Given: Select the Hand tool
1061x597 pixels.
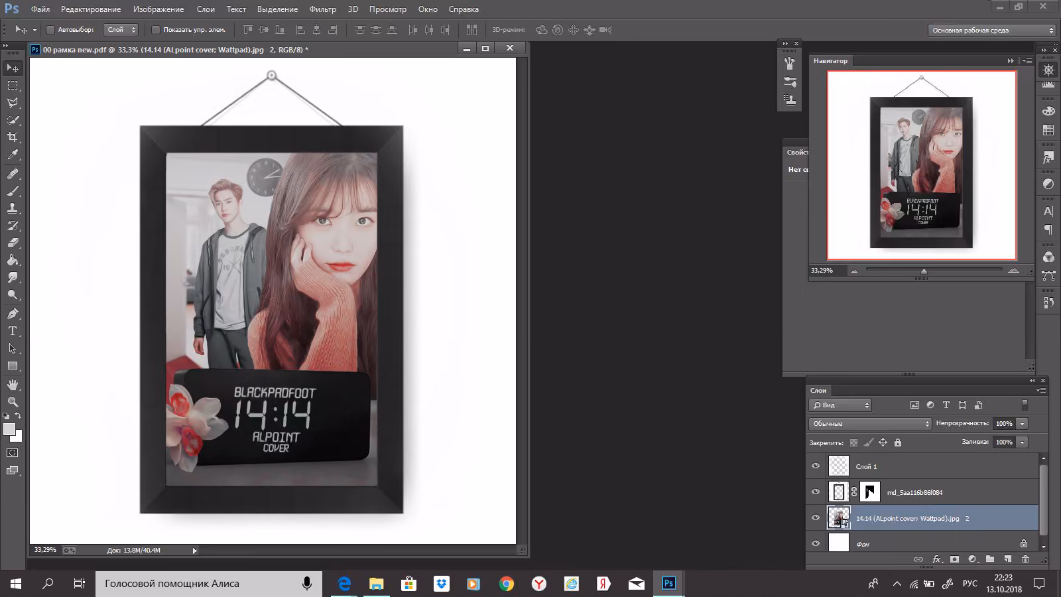Looking at the screenshot, I should [13, 385].
